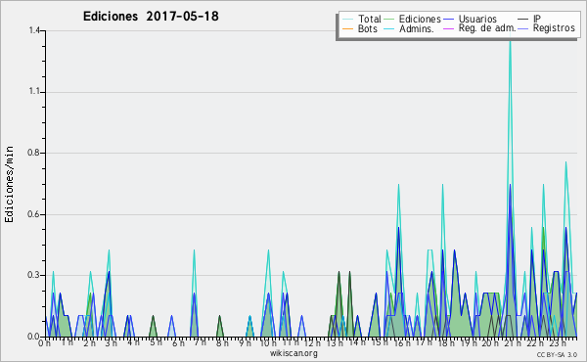
Task: Click the '13 h' X-axis label
Action: point(335,342)
